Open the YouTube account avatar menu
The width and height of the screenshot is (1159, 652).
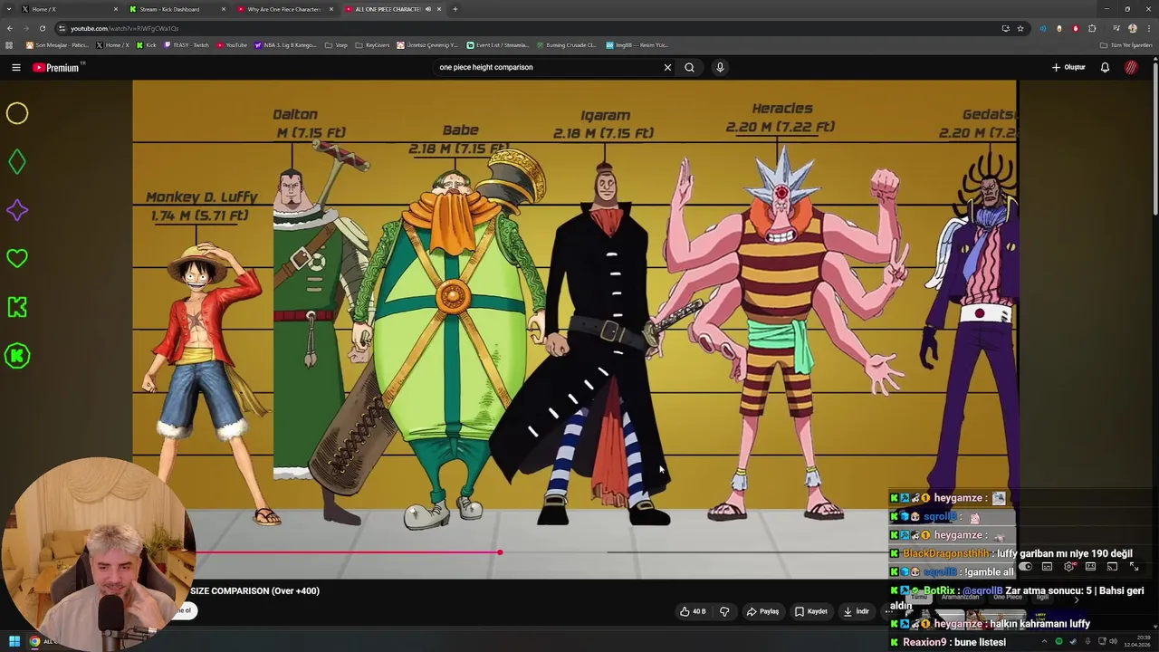[1131, 67]
